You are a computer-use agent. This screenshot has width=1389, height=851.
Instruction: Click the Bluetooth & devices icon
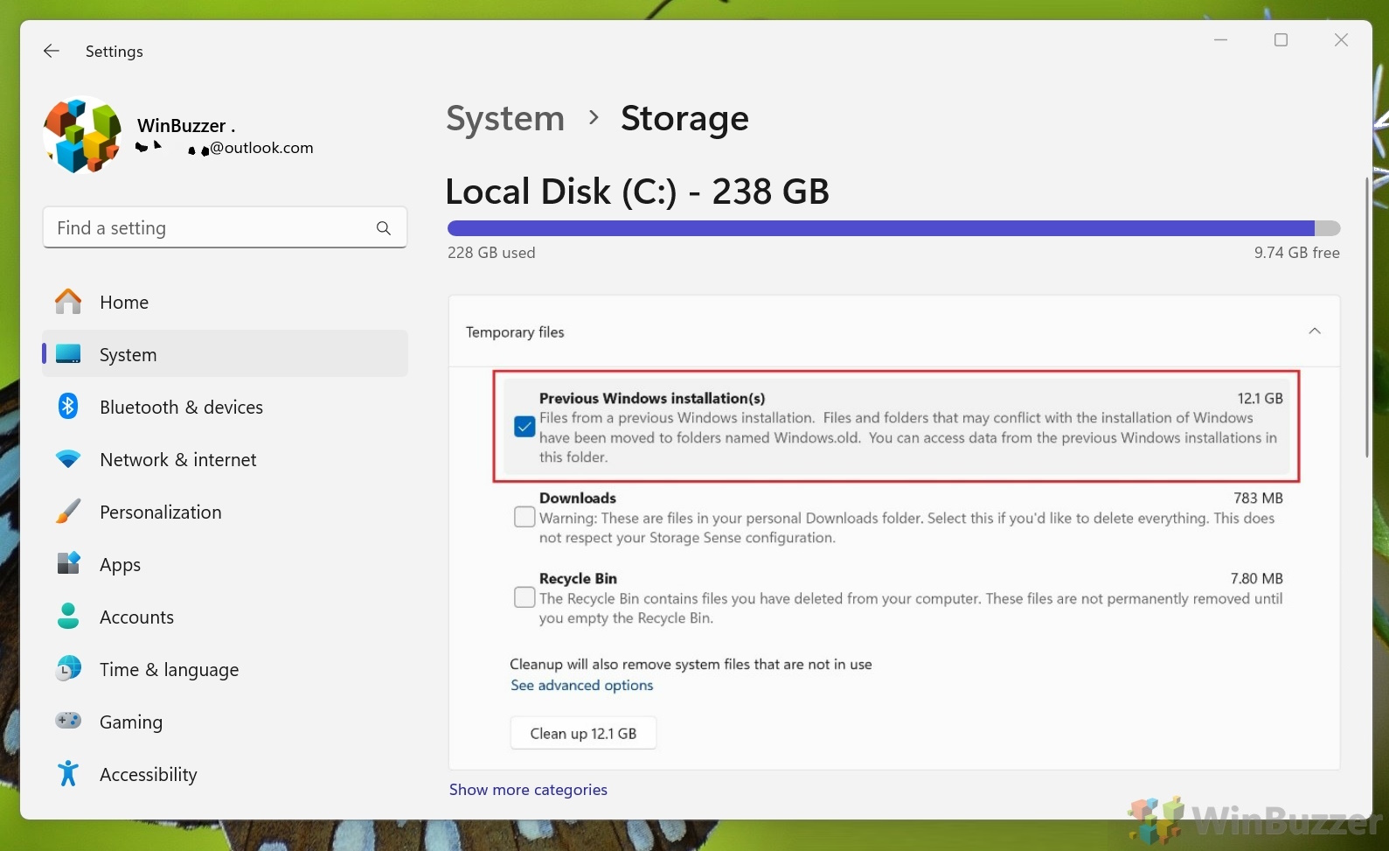click(x=68, y=407)
